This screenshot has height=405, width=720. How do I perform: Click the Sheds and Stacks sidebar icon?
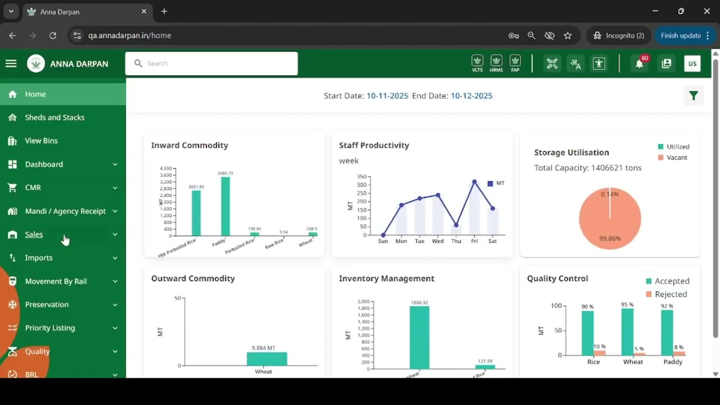point(12,118)
